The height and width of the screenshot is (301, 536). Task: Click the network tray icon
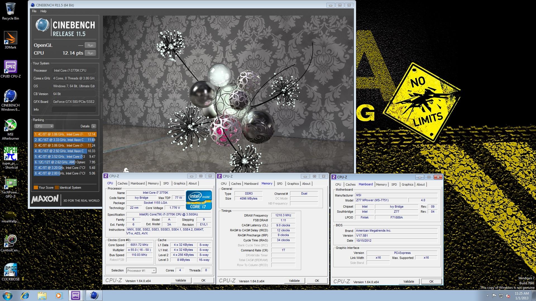(501, 296)
